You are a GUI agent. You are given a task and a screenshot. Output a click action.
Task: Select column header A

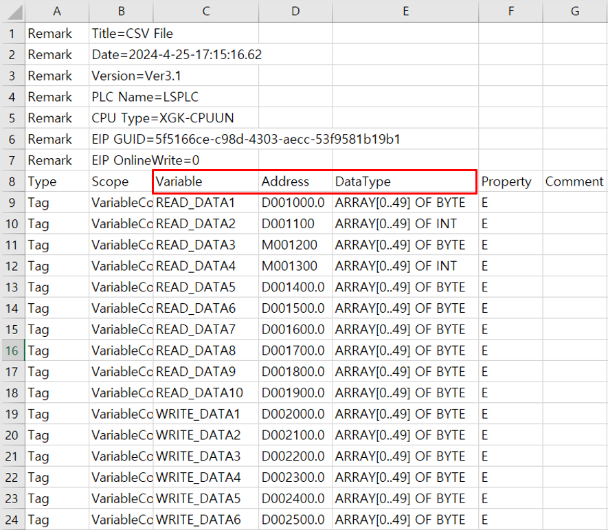57,12
